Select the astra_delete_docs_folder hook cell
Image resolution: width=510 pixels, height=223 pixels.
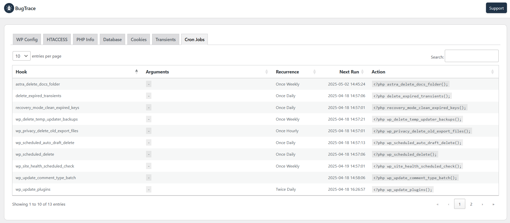point(38,84)
